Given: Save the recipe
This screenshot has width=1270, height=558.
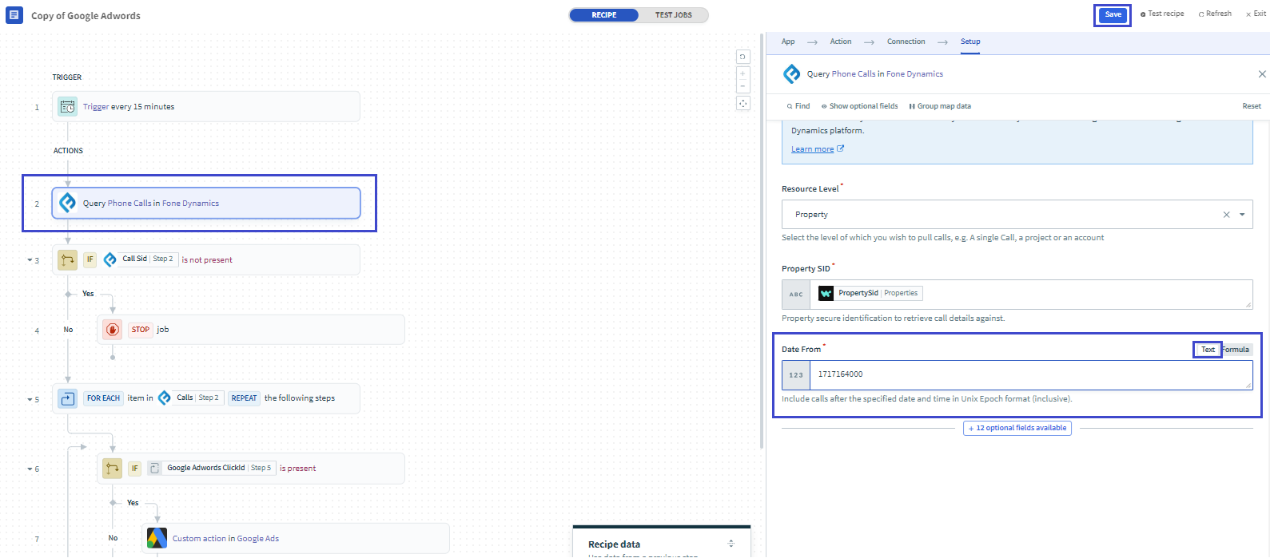Looking at the screenshot, I should tap(1113, 14).
